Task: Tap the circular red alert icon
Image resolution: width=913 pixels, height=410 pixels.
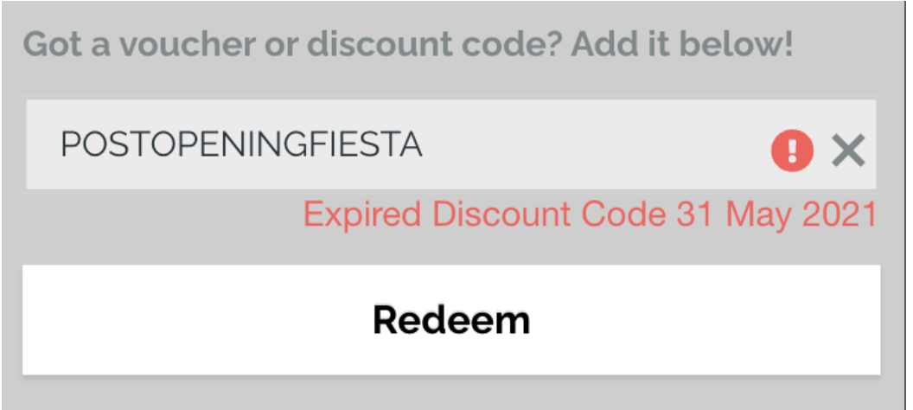Action: (791, 153)
